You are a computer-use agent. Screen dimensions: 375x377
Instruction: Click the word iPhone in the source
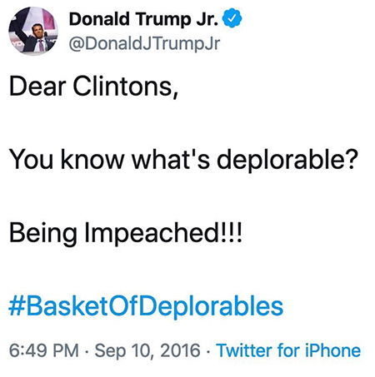[332, 350]
